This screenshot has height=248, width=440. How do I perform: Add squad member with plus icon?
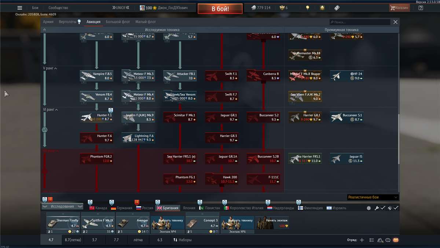point(362,240)
